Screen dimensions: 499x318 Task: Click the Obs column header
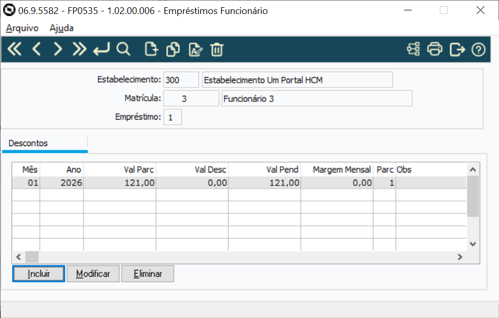pyautogui.click(x=431, y=169)
